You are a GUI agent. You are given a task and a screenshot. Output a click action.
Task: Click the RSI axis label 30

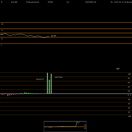2,39
